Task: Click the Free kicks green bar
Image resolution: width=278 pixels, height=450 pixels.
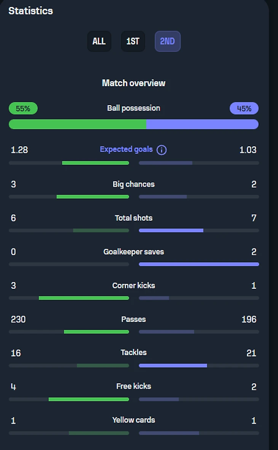Action: tap(89, 399)
